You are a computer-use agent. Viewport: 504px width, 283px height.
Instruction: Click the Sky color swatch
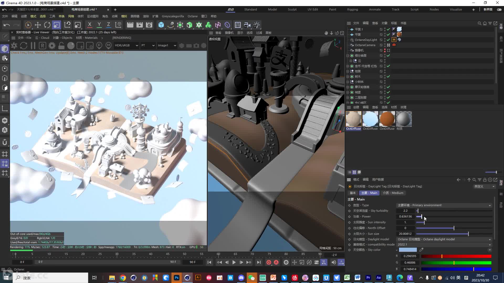pos(408,250)
